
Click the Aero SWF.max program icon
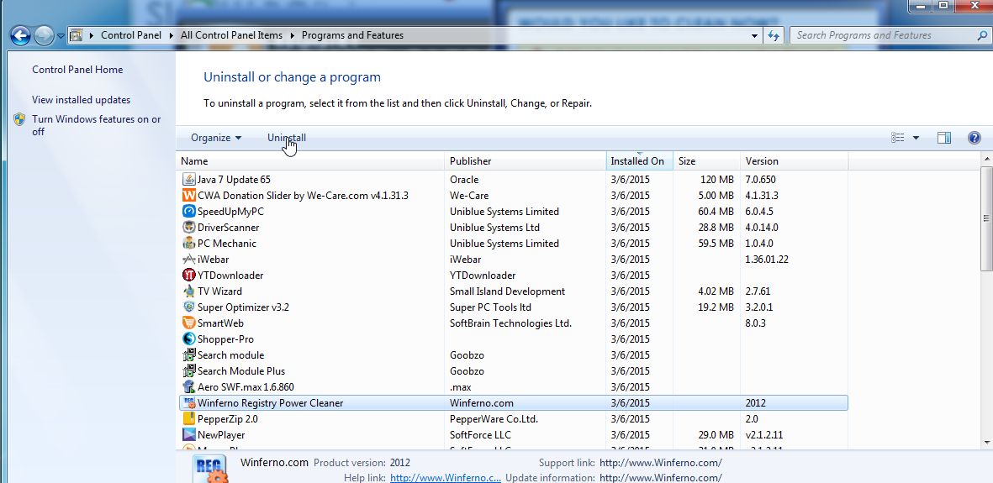(188, 386)
